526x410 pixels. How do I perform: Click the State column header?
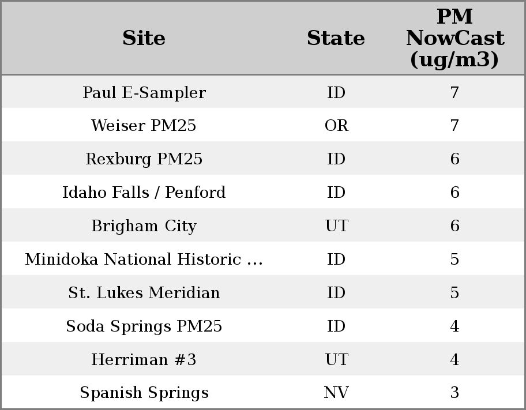click(336, 38)
